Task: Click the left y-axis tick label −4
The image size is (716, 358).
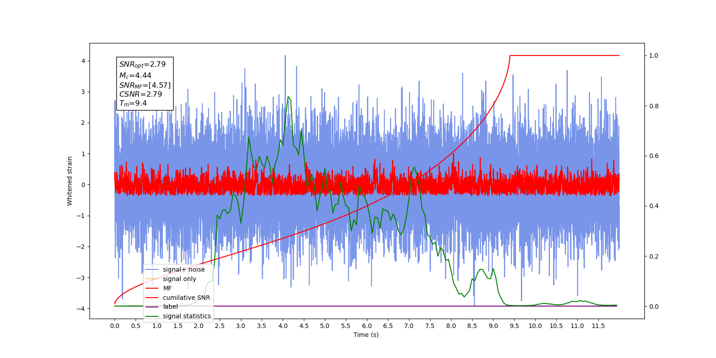Action: point(81,309)
